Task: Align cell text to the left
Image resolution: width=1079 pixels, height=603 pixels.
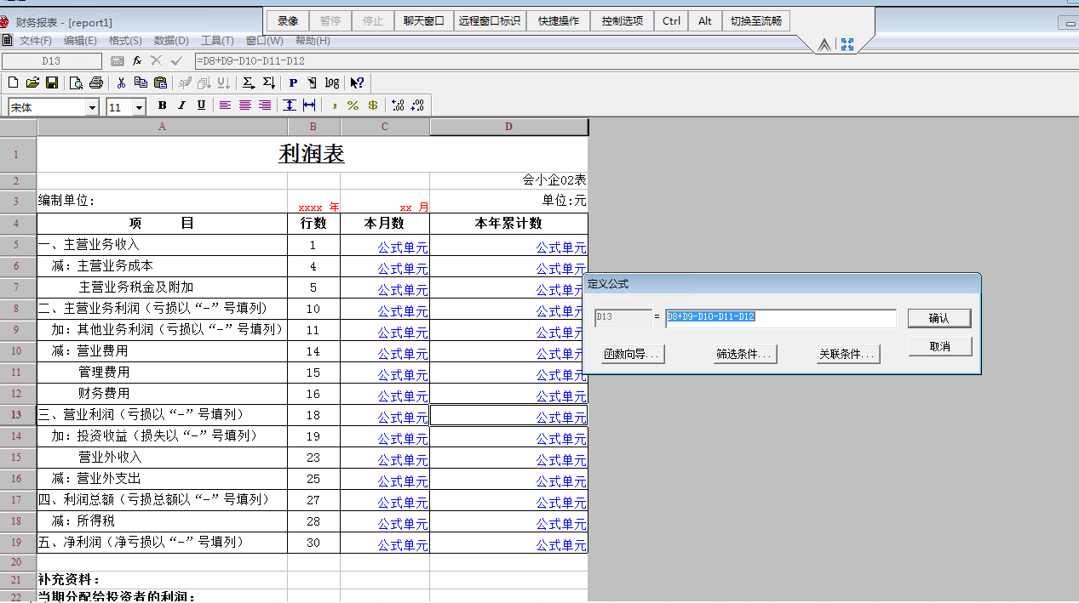Action: pyautogui.click(x=226, y=105)
